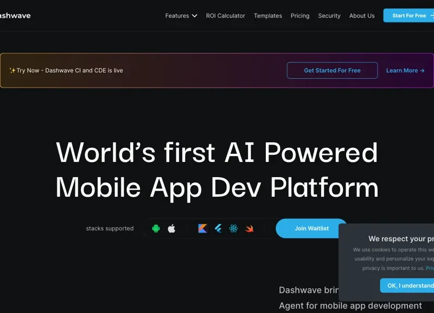Screen dimensions: 434x313
Task: Expand the Features dropdown chevron
Action: click(195, 16)
